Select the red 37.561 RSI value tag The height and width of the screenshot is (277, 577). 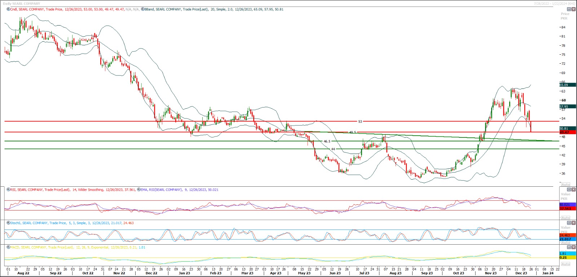567,209
